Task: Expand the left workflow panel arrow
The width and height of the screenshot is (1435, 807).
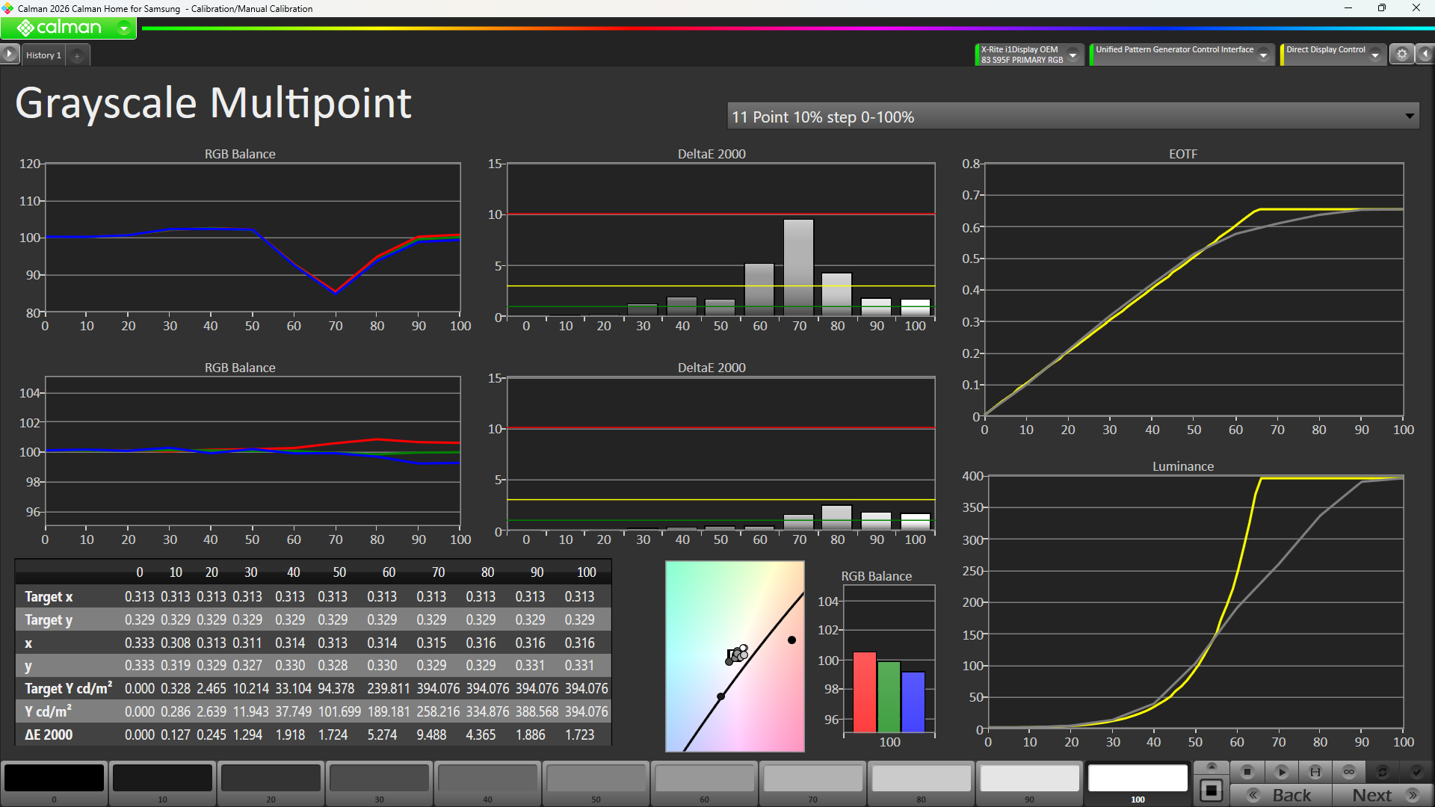Action: coord(9,54)
